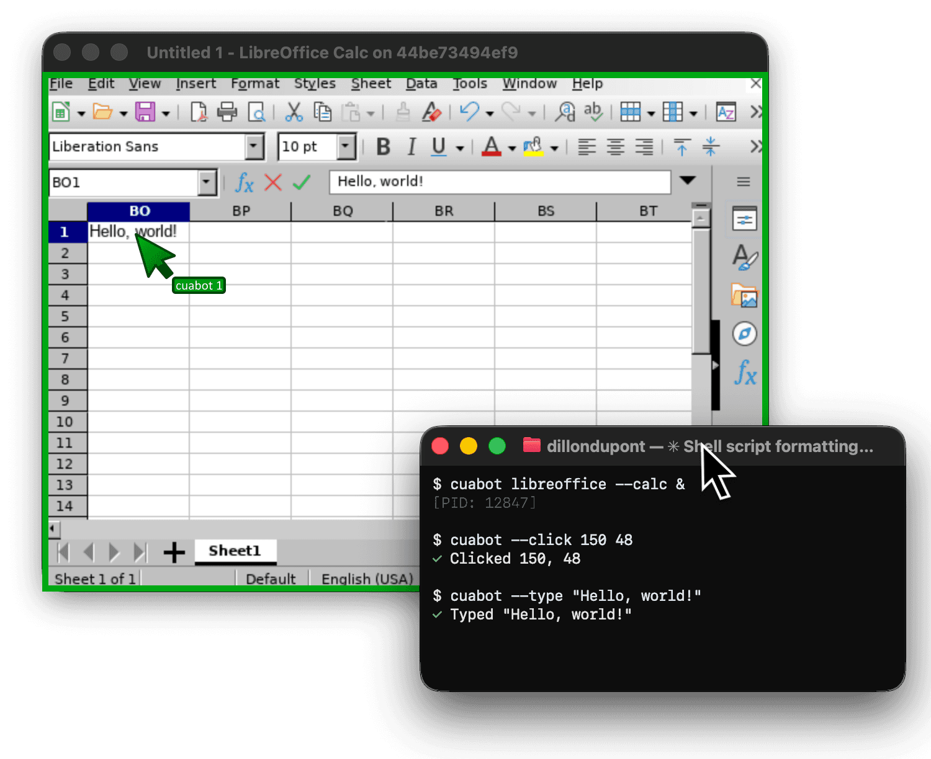Screen dimensions: 931x759
Task: Toggle the Print Preview icon
Action: [x=256, y=112]
